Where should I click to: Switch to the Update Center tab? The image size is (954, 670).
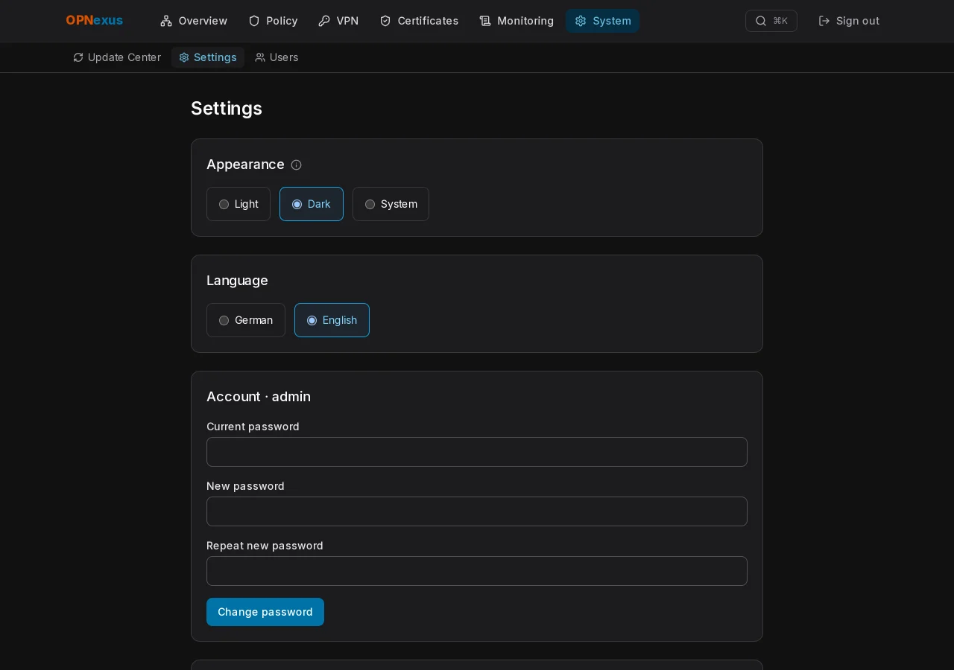[117, 57]
